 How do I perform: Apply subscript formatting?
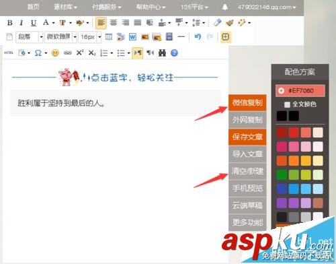point(92,53)
